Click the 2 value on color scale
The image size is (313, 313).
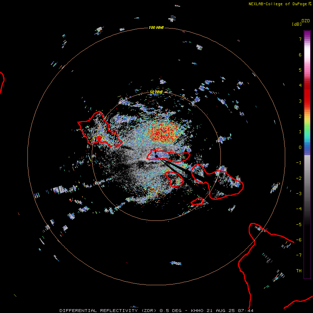point(300,117)
